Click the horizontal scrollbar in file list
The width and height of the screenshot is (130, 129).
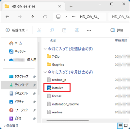(x=68, y=120)
